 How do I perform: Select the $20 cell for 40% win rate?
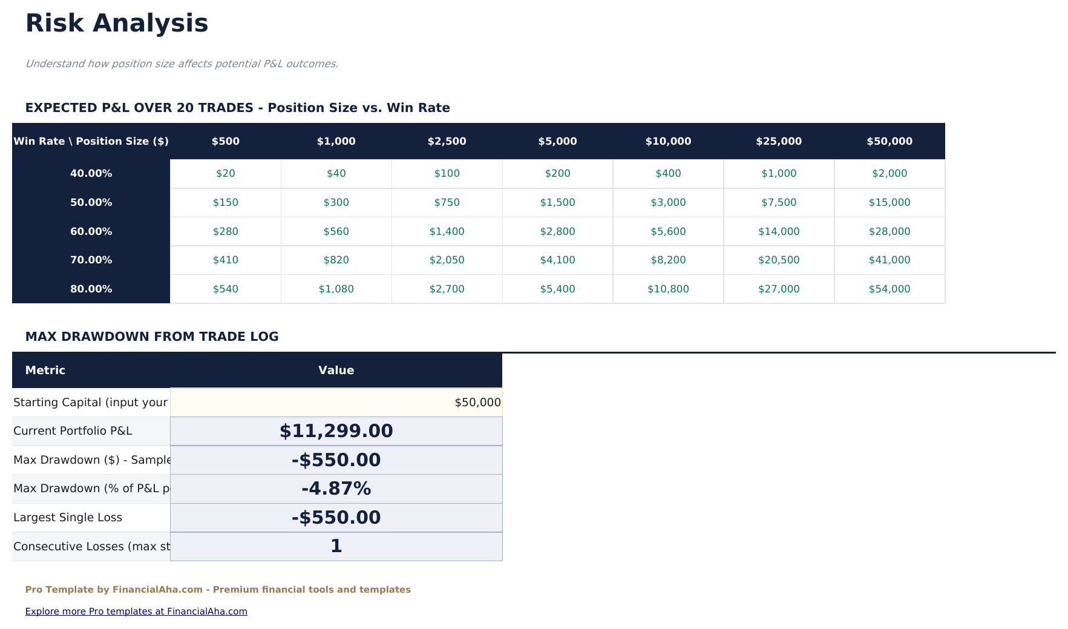(x=225, y=173)
